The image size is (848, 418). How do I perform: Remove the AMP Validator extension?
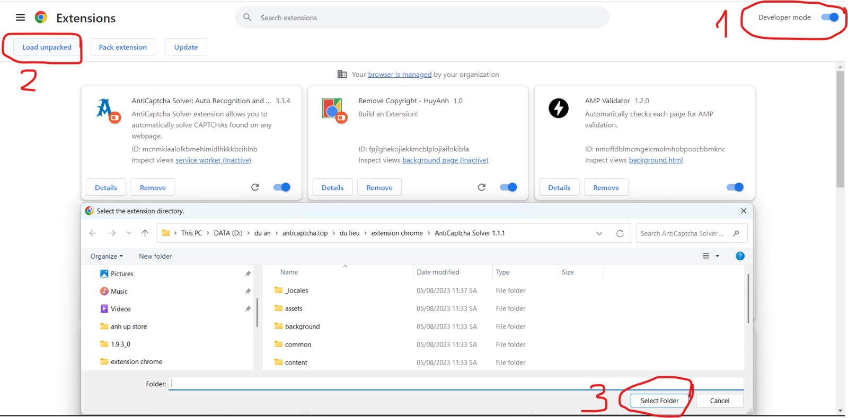[606, 187]
